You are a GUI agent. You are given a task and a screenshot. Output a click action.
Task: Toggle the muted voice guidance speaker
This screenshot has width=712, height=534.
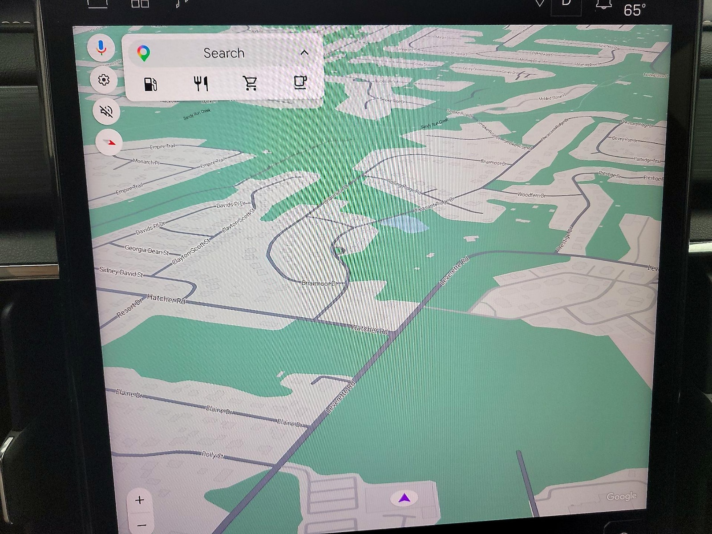click(106, 111)
